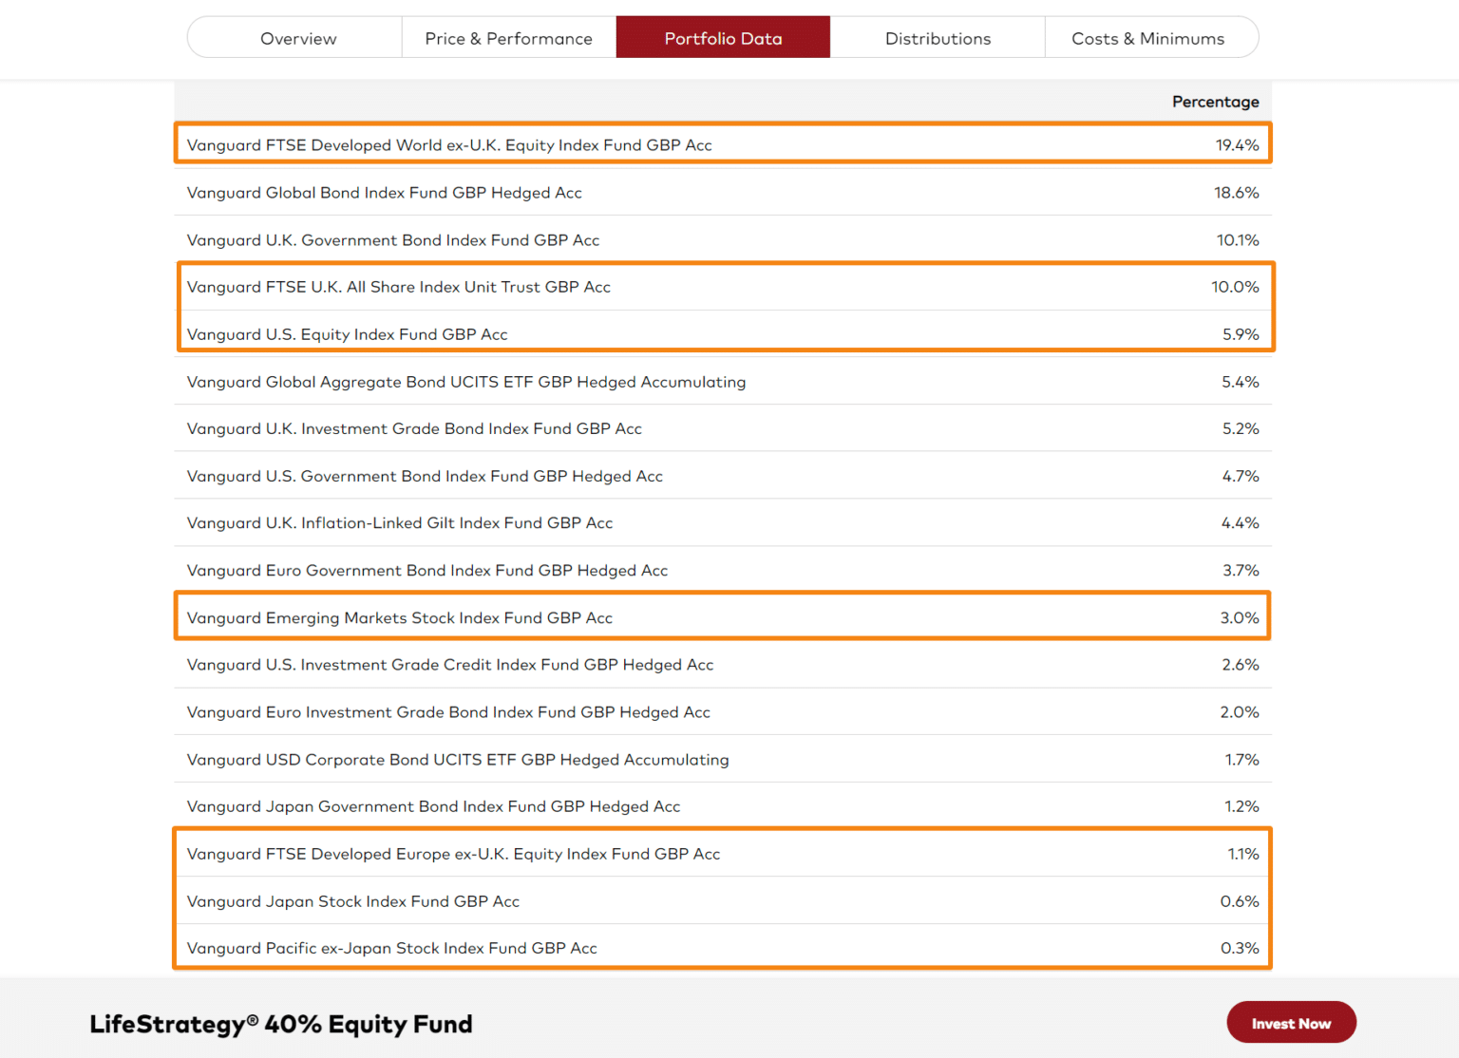This screenshot has height=1058, width=1459.
Task: Click the LifeStrategy 40% Equity Fund title
Action: (281, 1024)
